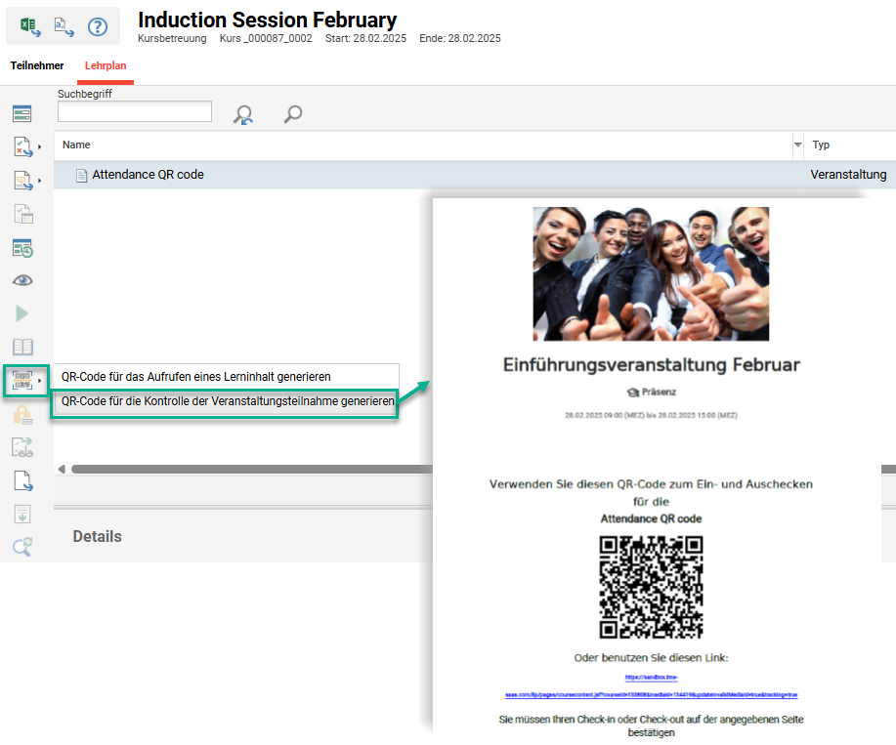Click the group photo in preview

[651, 274]
